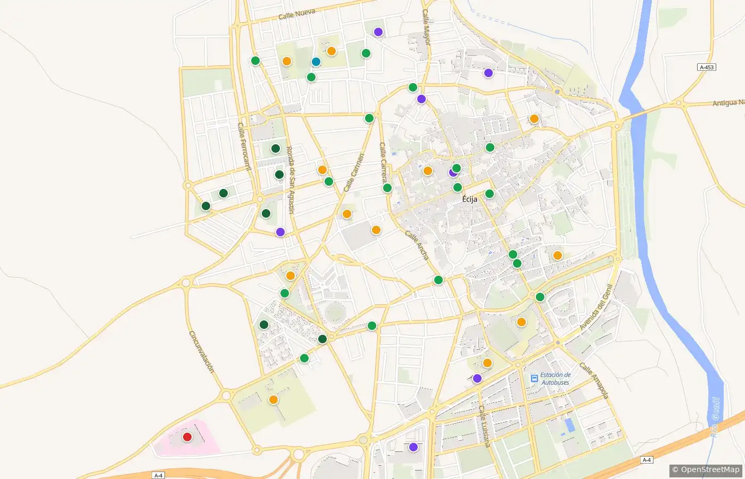The width and height of the screenshot is (745, 479).
Task: Select the westernmost dark green marker
Action: [206, 206]
